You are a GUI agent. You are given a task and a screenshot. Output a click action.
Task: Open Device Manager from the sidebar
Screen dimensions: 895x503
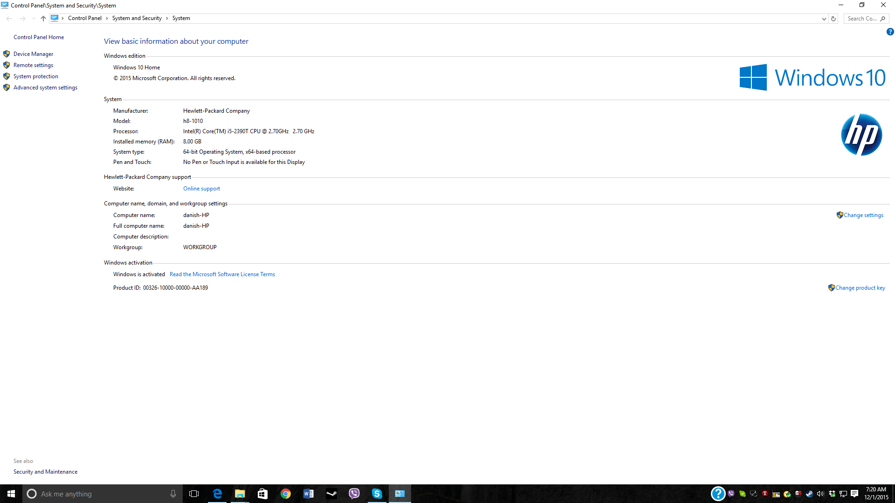tap(33, 54)
